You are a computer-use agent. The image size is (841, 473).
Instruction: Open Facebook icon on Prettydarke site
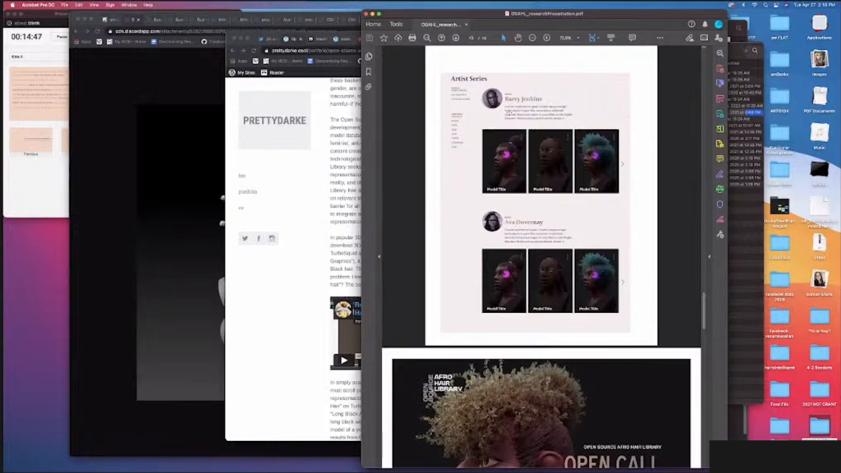tap(259, 238)
